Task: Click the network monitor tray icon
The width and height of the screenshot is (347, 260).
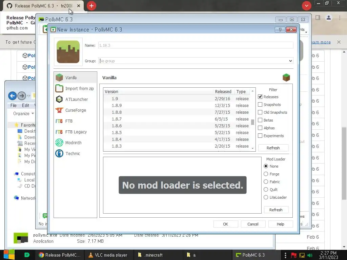Action: (302, 255)
